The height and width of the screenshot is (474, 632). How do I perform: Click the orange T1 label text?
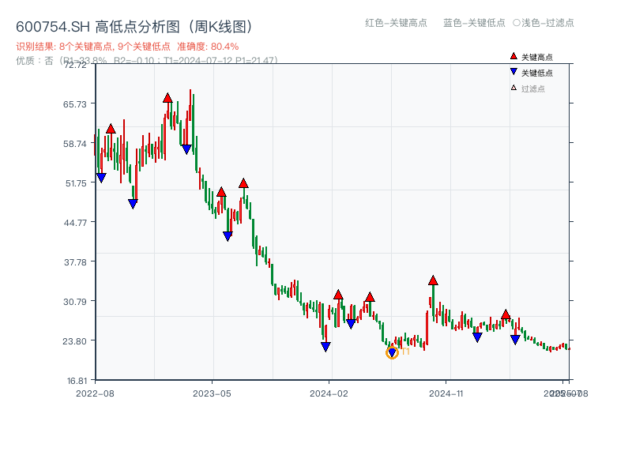[405, 352]
